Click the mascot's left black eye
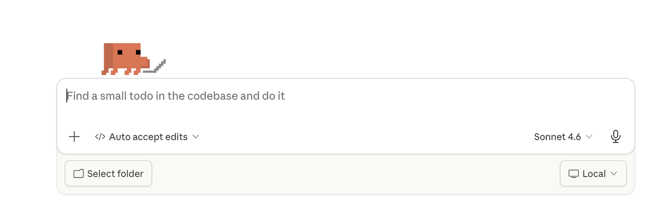Image resolution: width=668 pixels, height=208 pixels. (x=120, y=53)
